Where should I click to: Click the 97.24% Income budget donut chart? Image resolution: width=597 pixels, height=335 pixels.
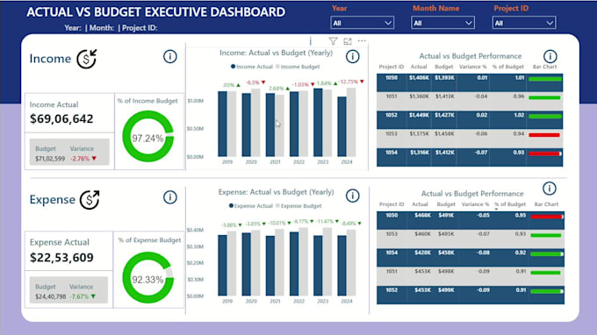click(147, 137)
